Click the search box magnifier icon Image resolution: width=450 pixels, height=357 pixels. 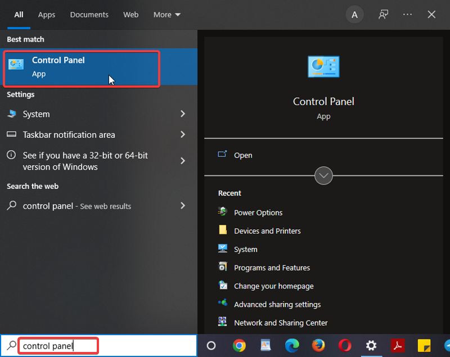(x=11, y=346)
